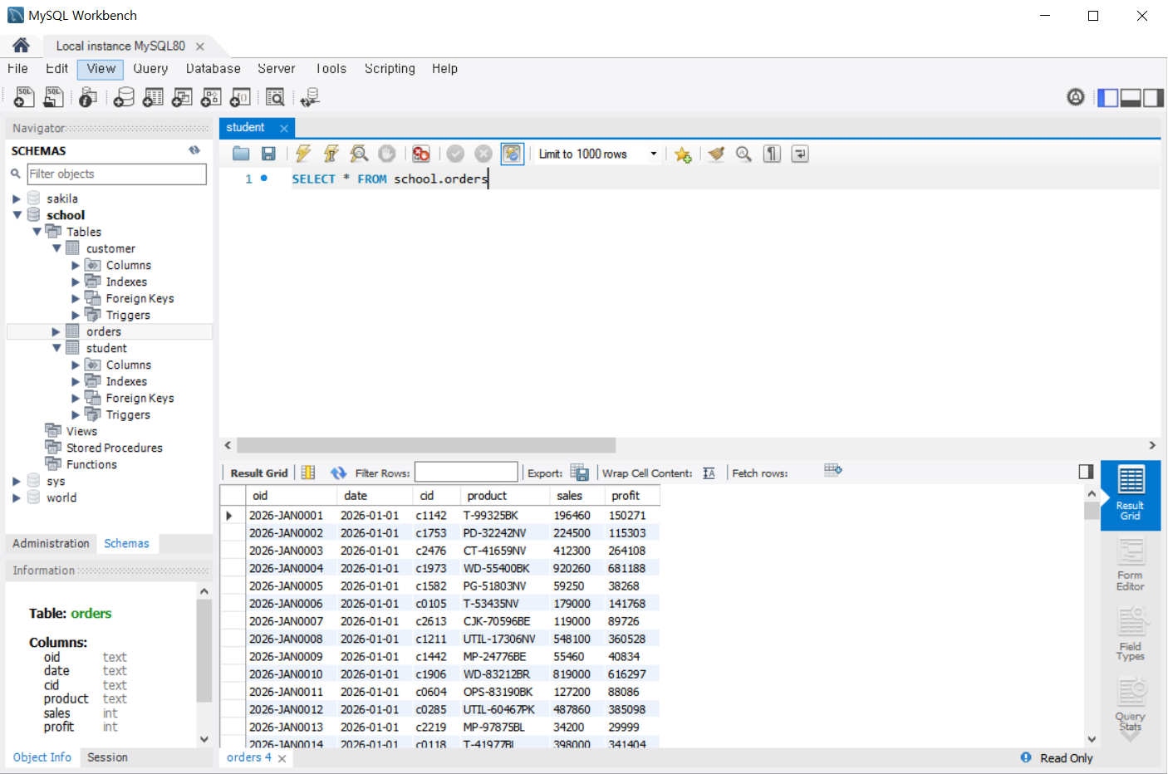Screen dimensions: 1168x774
Task: Expand the sys schema
Action: 17,481
